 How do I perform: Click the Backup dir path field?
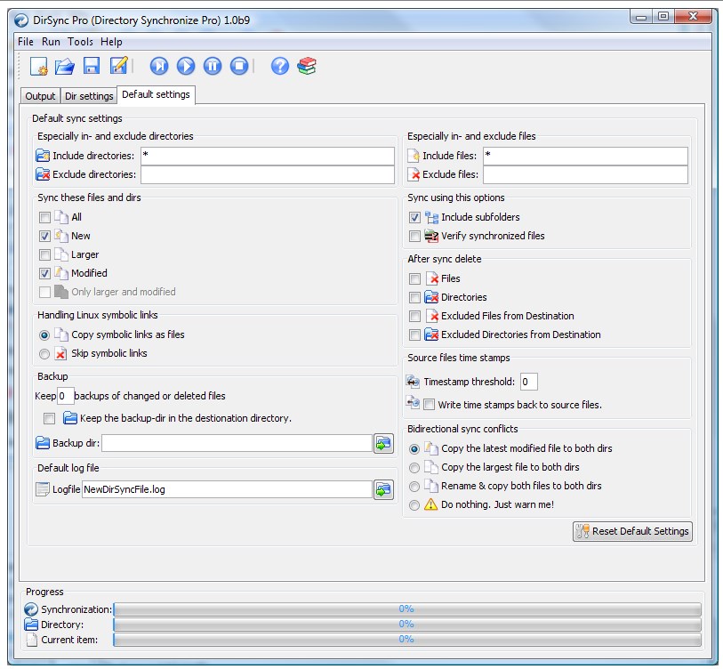[237, 443]
